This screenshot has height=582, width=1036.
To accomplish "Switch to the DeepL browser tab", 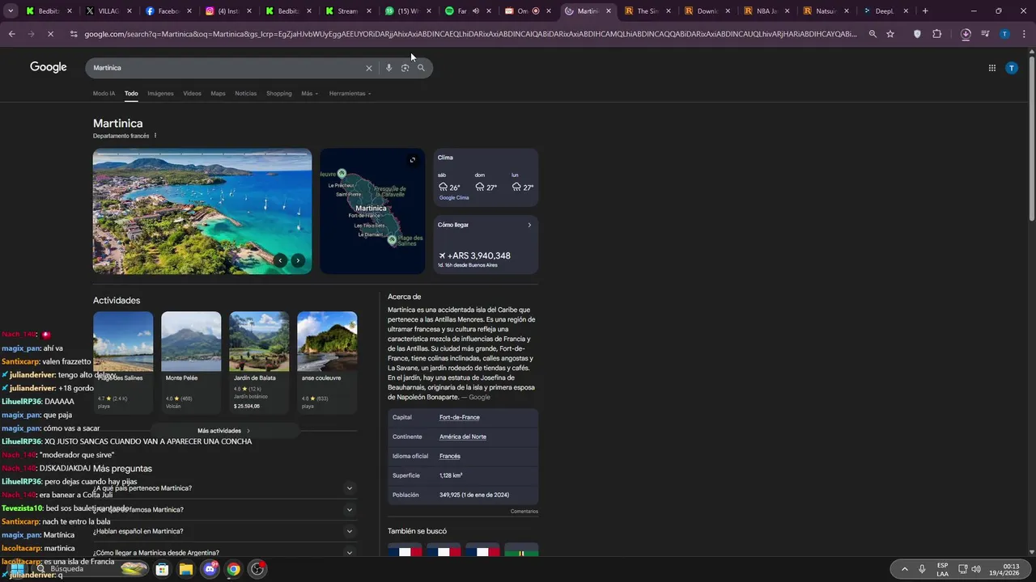I will coord(884,11).
